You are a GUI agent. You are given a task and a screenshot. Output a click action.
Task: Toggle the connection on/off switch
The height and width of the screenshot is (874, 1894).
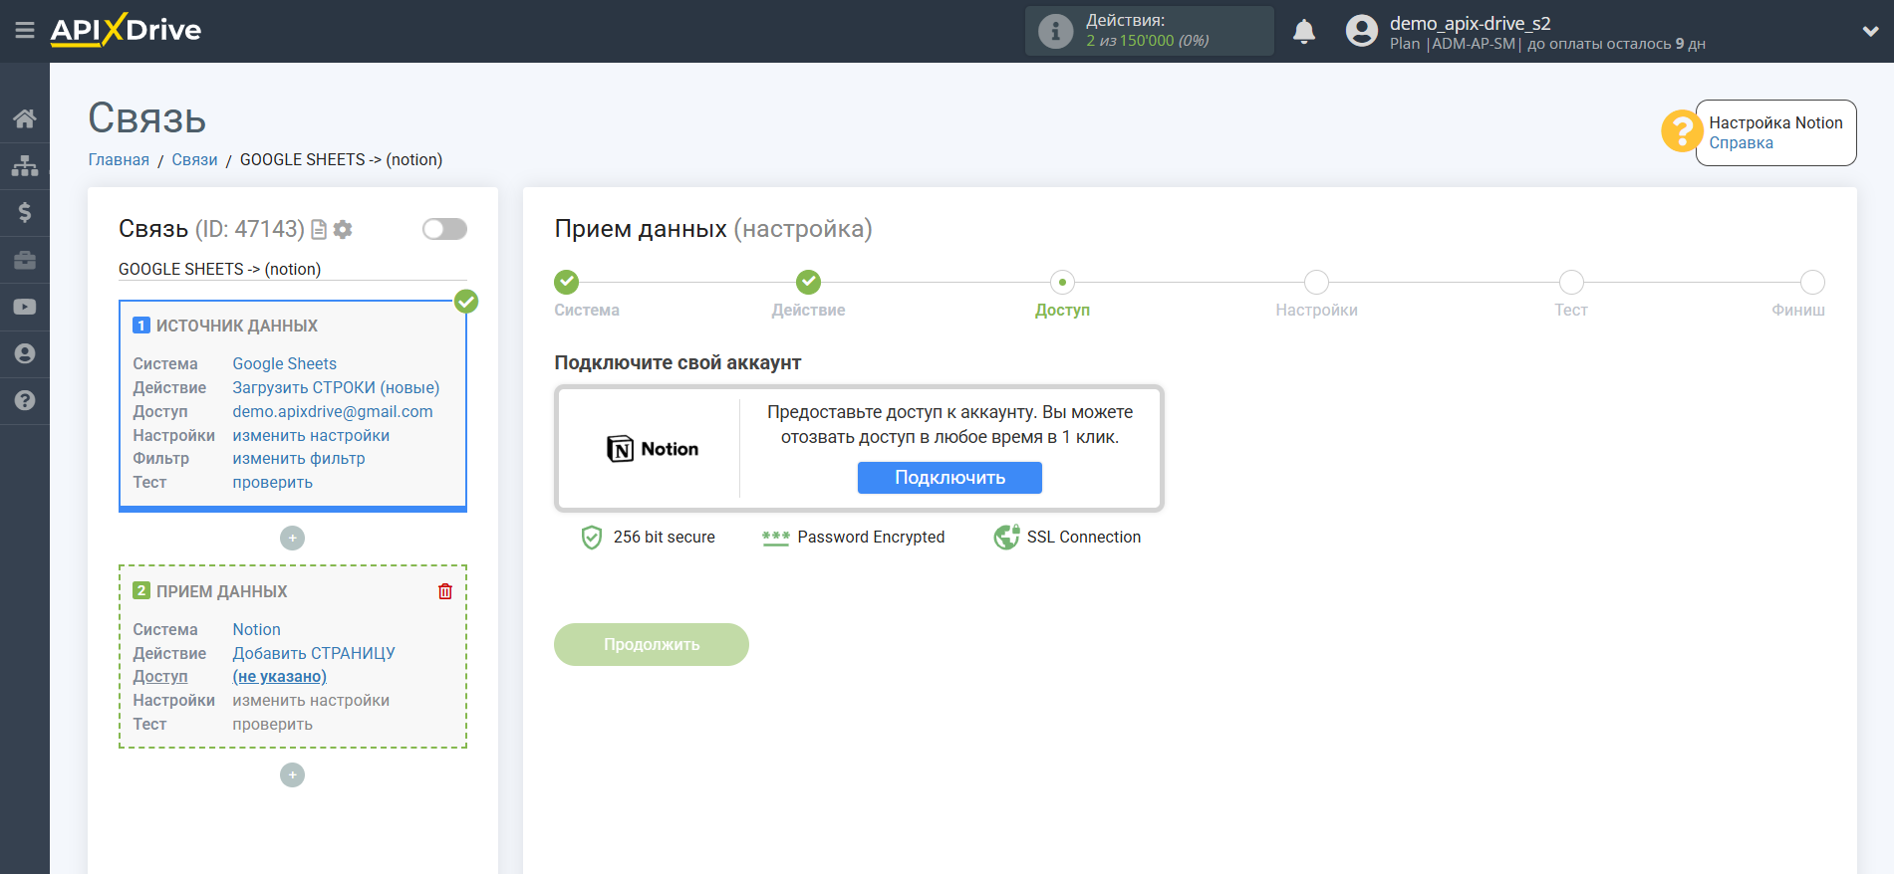point(444,229)
